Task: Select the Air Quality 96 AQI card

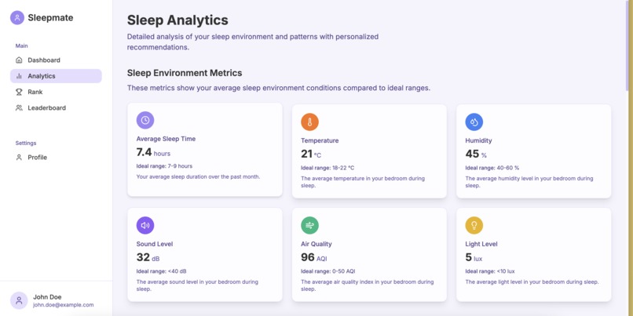Action: [x=369, y=255]
